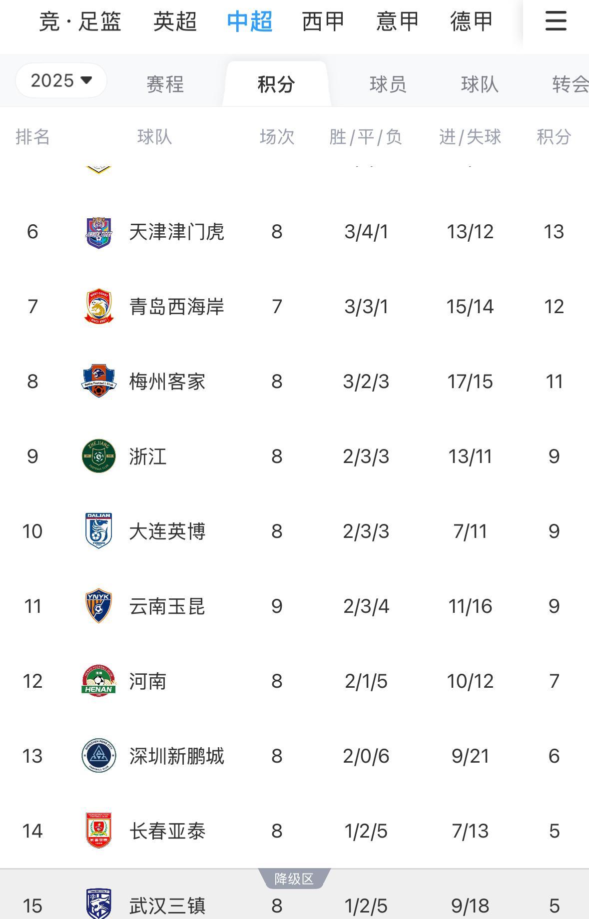Expand the 2025 season dropdown
Screen dimensions: 589x919
tap(61, 80)
